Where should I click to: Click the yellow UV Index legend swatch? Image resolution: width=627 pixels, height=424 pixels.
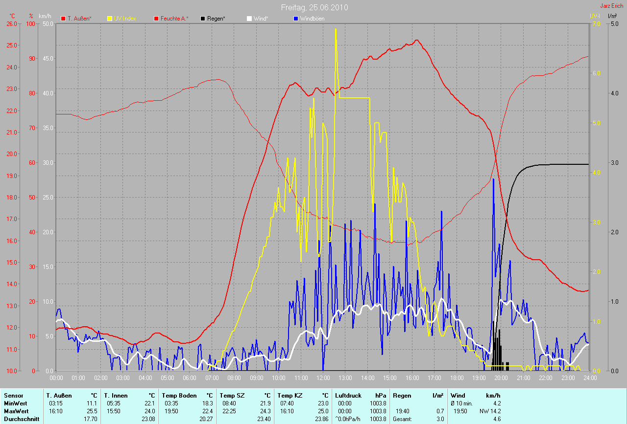click(x=110, y=19)
